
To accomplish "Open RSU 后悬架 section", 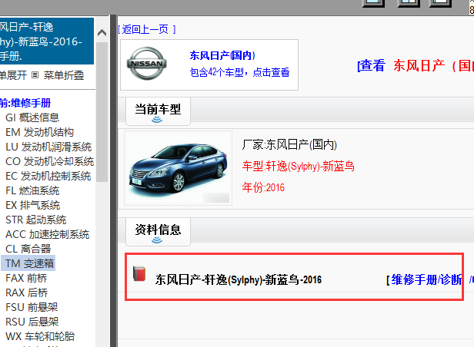I will click(32, 322).
